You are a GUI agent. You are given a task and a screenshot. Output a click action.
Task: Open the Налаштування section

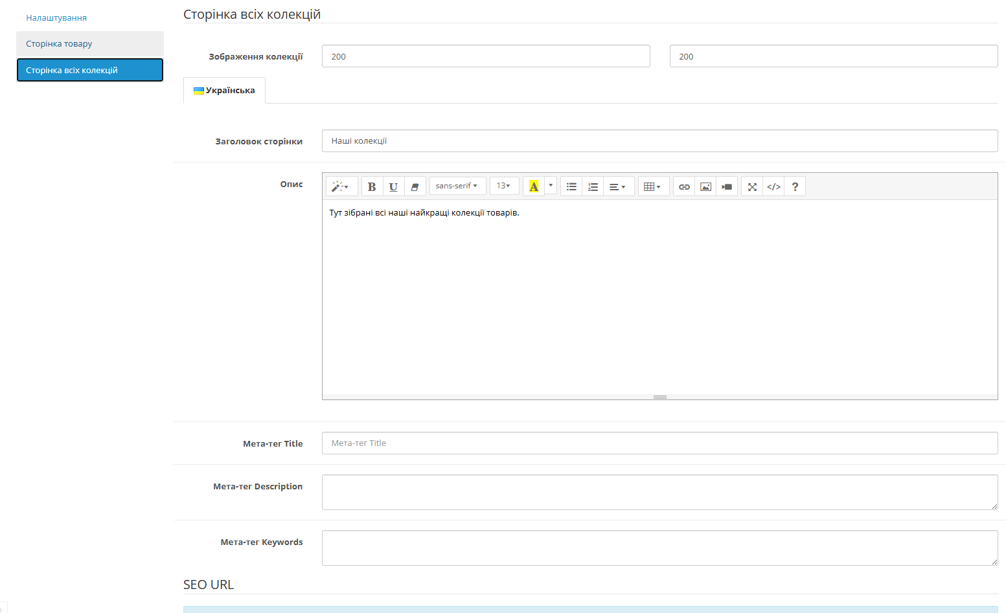click(x=90, y=17)
